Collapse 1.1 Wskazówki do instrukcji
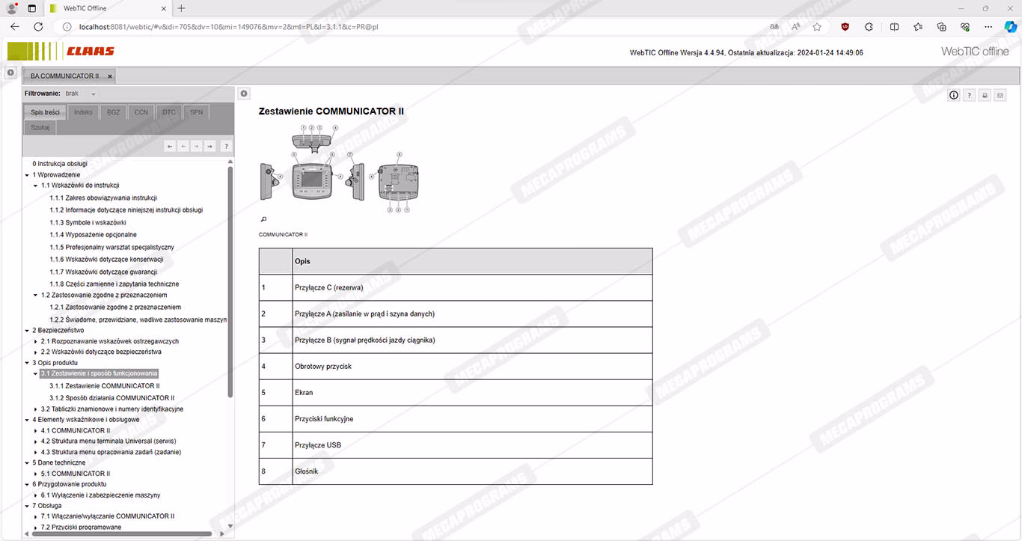The height and width of the screenshot is (541, 1022). pyautogui.click(x=35, y=186)
